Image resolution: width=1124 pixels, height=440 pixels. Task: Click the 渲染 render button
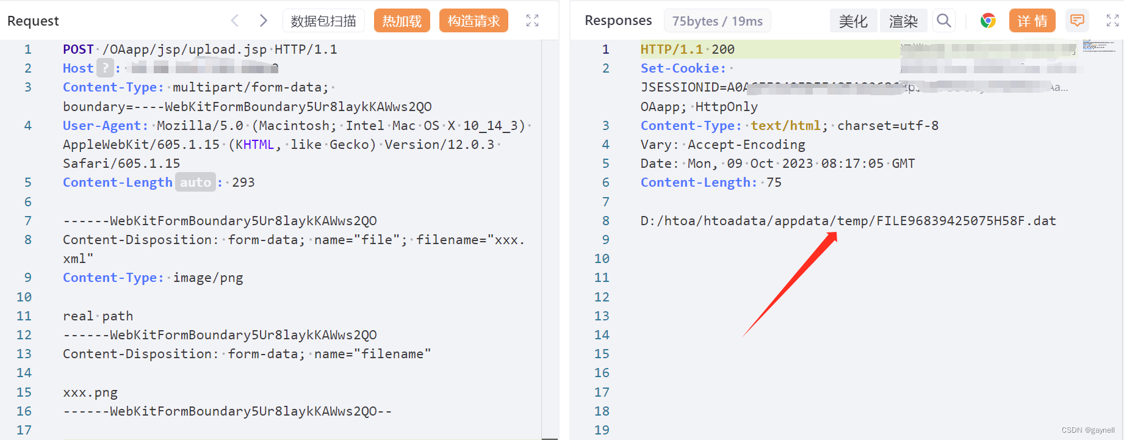click(903, 21)
